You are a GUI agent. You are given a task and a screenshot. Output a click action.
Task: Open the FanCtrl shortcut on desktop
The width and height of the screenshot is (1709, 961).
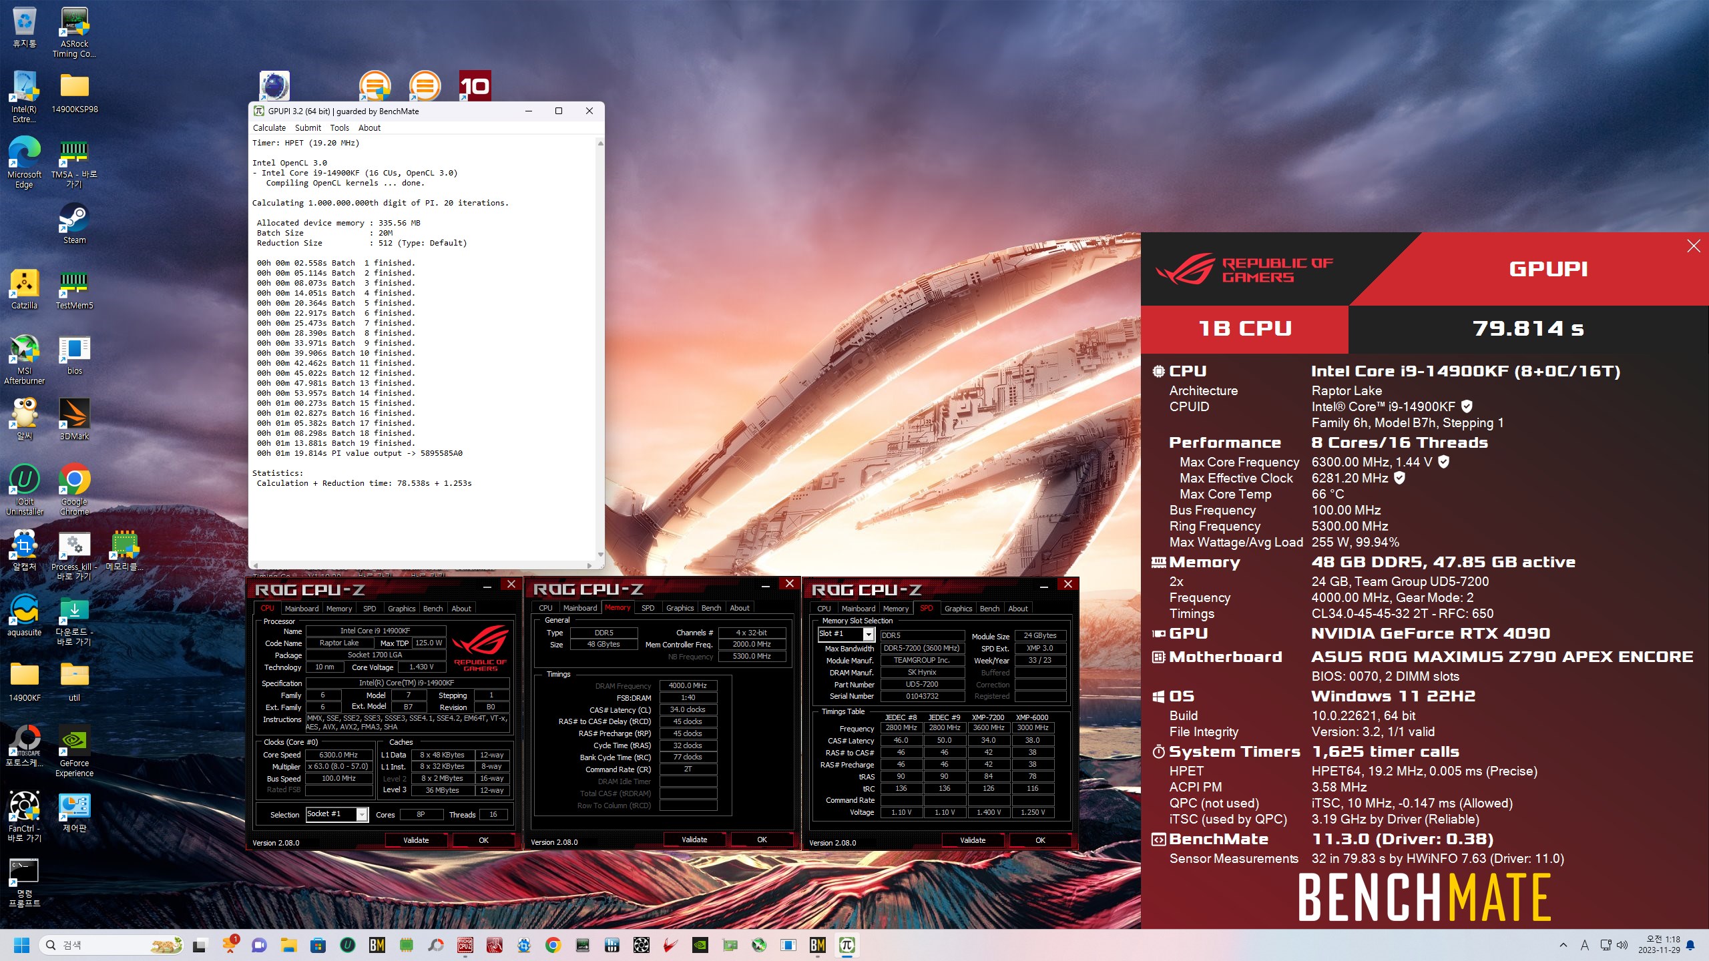[x=24, y=817]
